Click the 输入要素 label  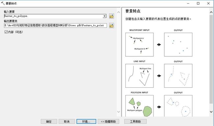9,12
